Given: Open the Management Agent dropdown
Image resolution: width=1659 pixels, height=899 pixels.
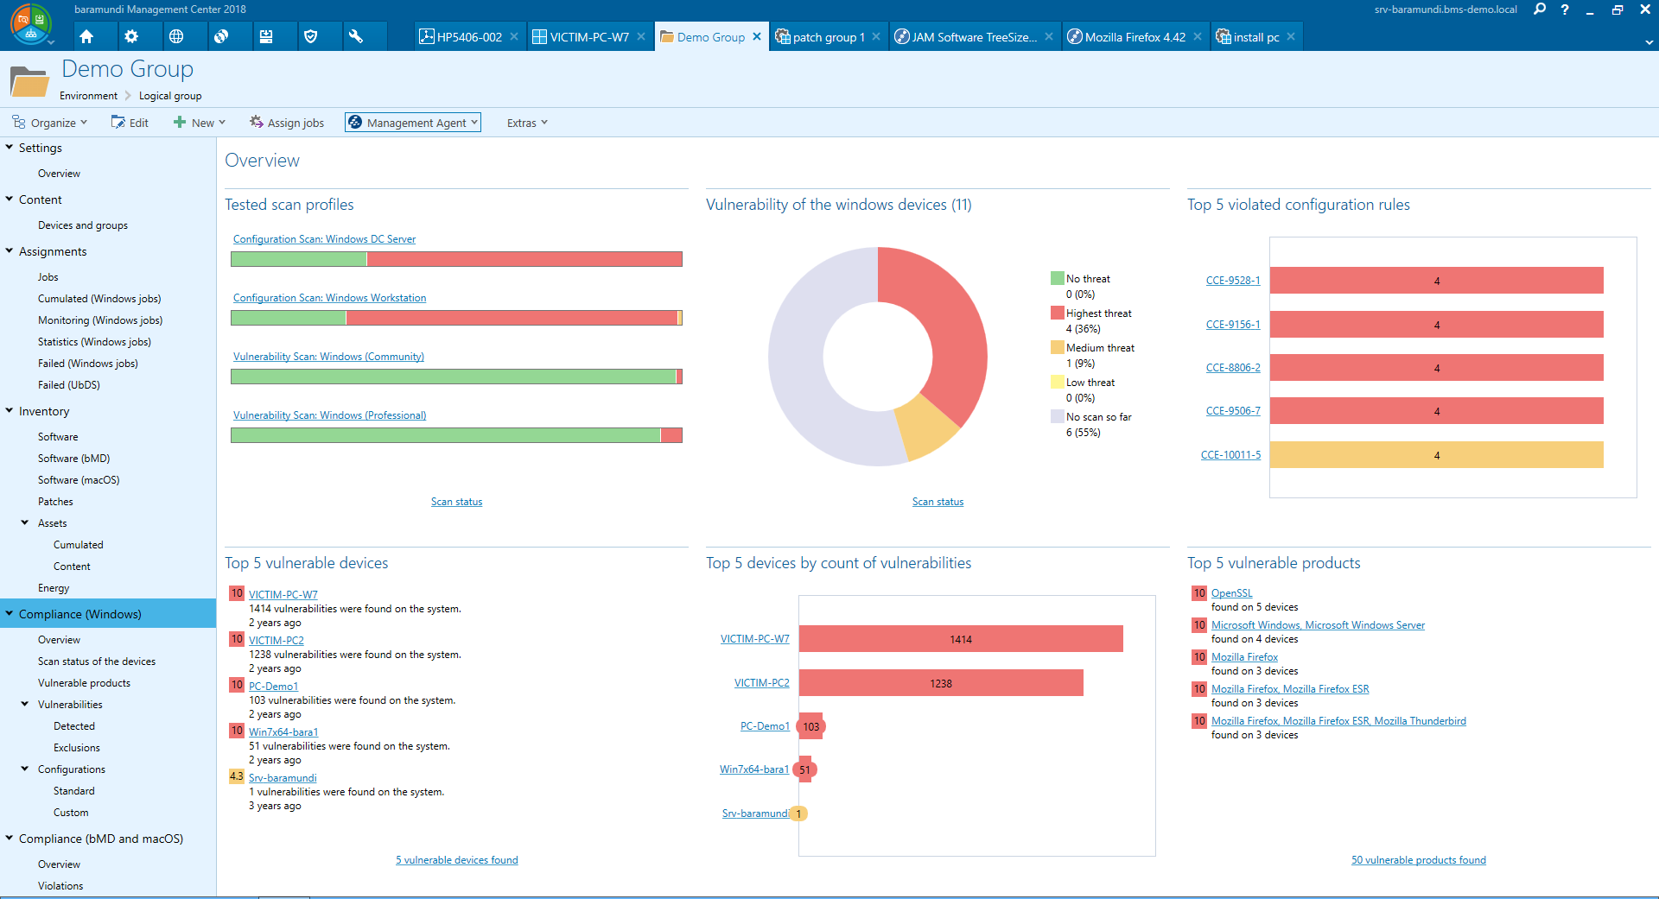Looking at the screenshot, I should tap(413, 123).
